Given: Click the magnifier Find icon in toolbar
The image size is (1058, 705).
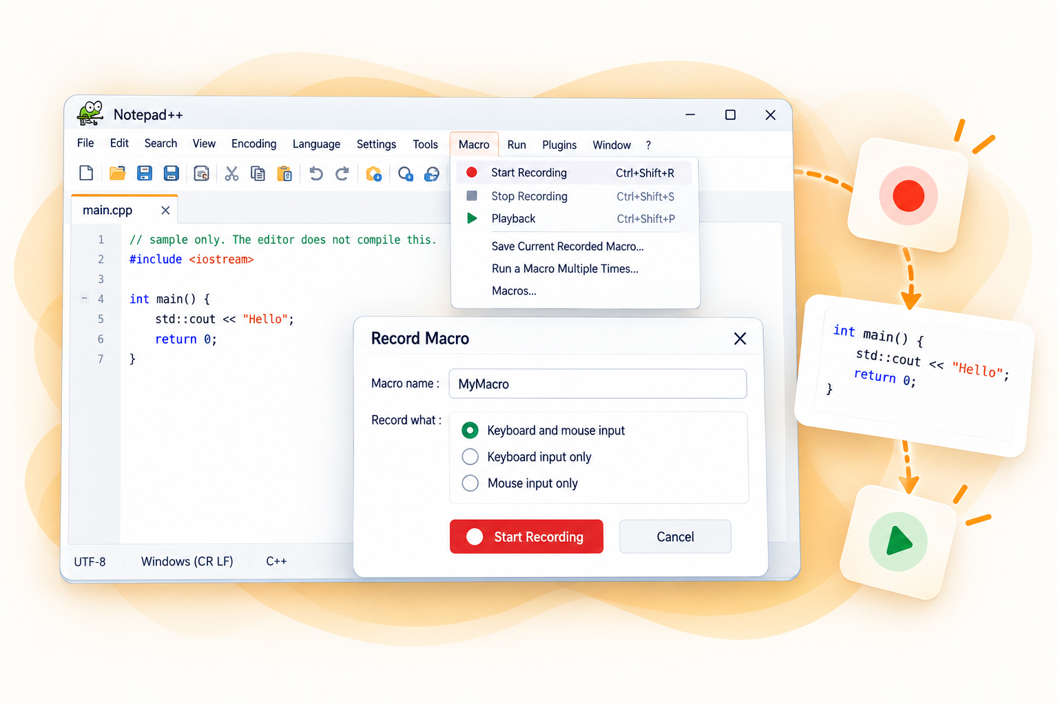Looking at the screenshot, I should click(406, 173).
